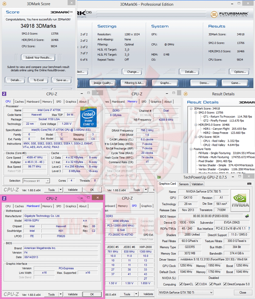This screenshot has width=255, height=299.
Task: Click the Demo button in 3DMark06
Action: (x=204, y=83)
